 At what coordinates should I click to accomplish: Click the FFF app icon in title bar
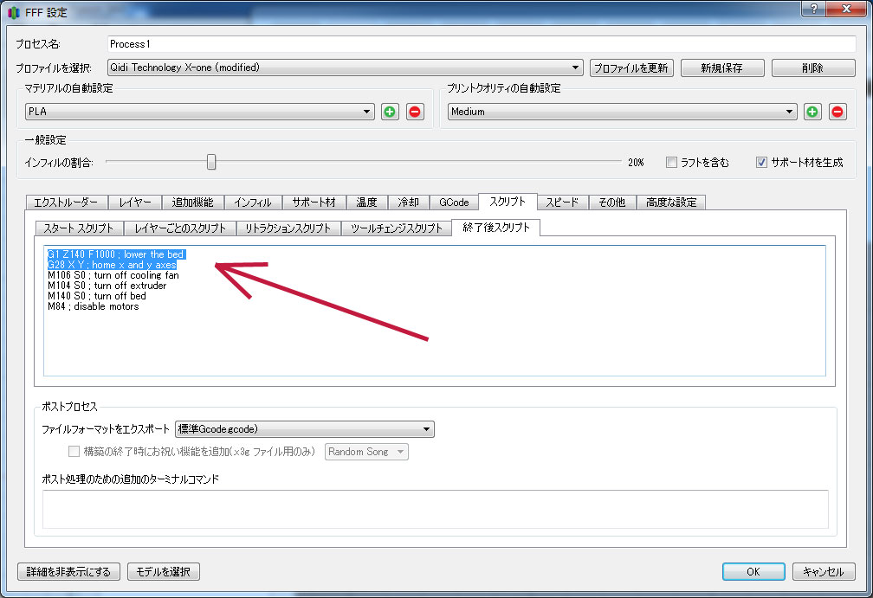(13, 13)
